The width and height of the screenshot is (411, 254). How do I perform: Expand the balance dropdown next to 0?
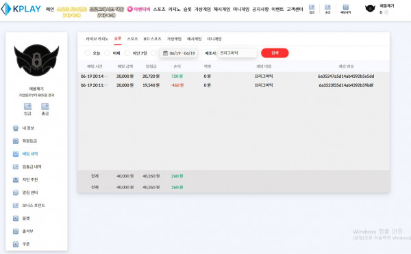[386, 12]
